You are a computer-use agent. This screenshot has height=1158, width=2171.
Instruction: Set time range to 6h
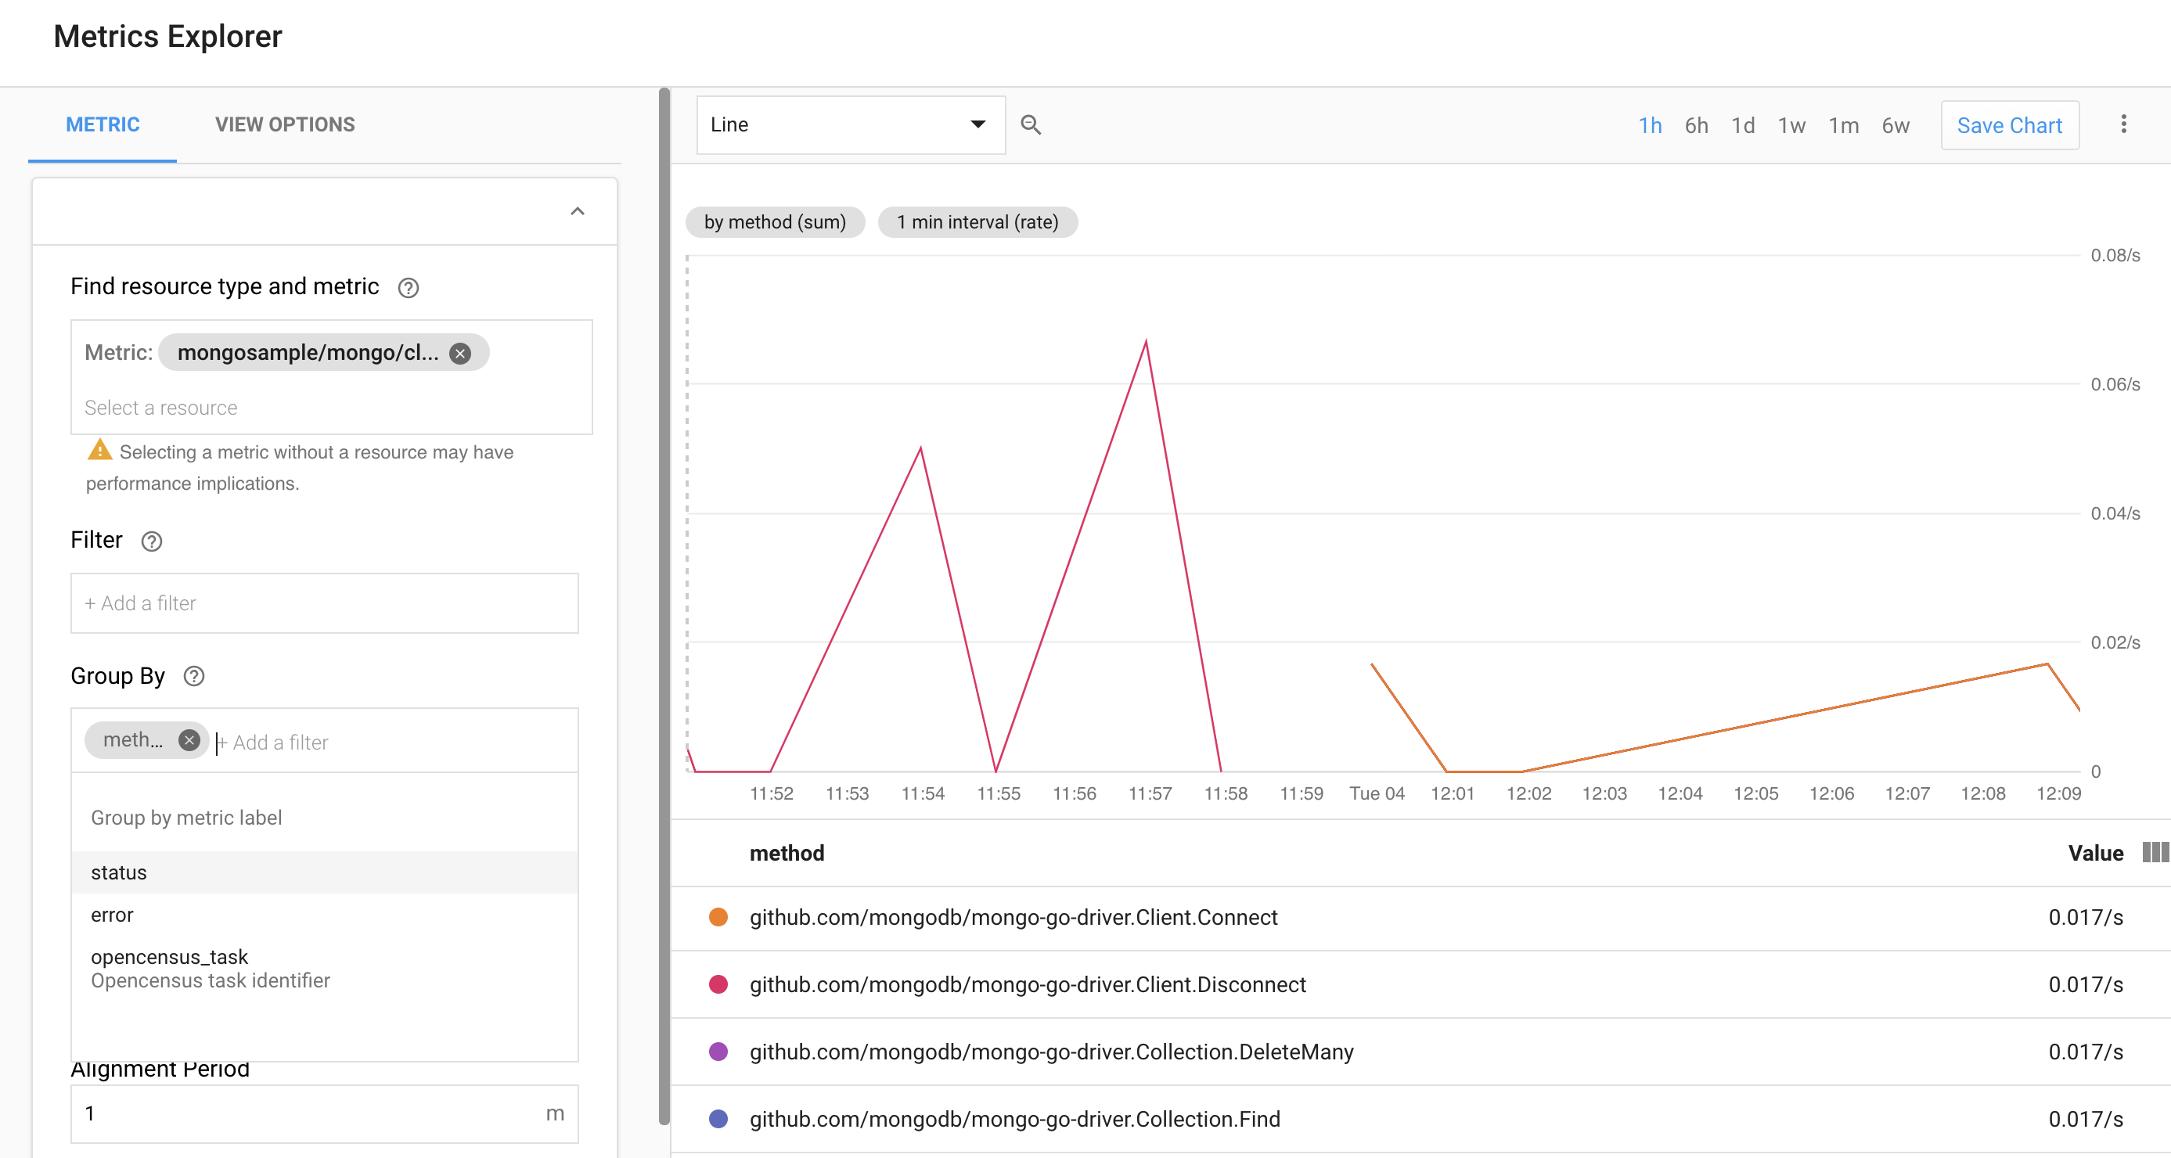pyautogui.click(x=1696, y=125)
